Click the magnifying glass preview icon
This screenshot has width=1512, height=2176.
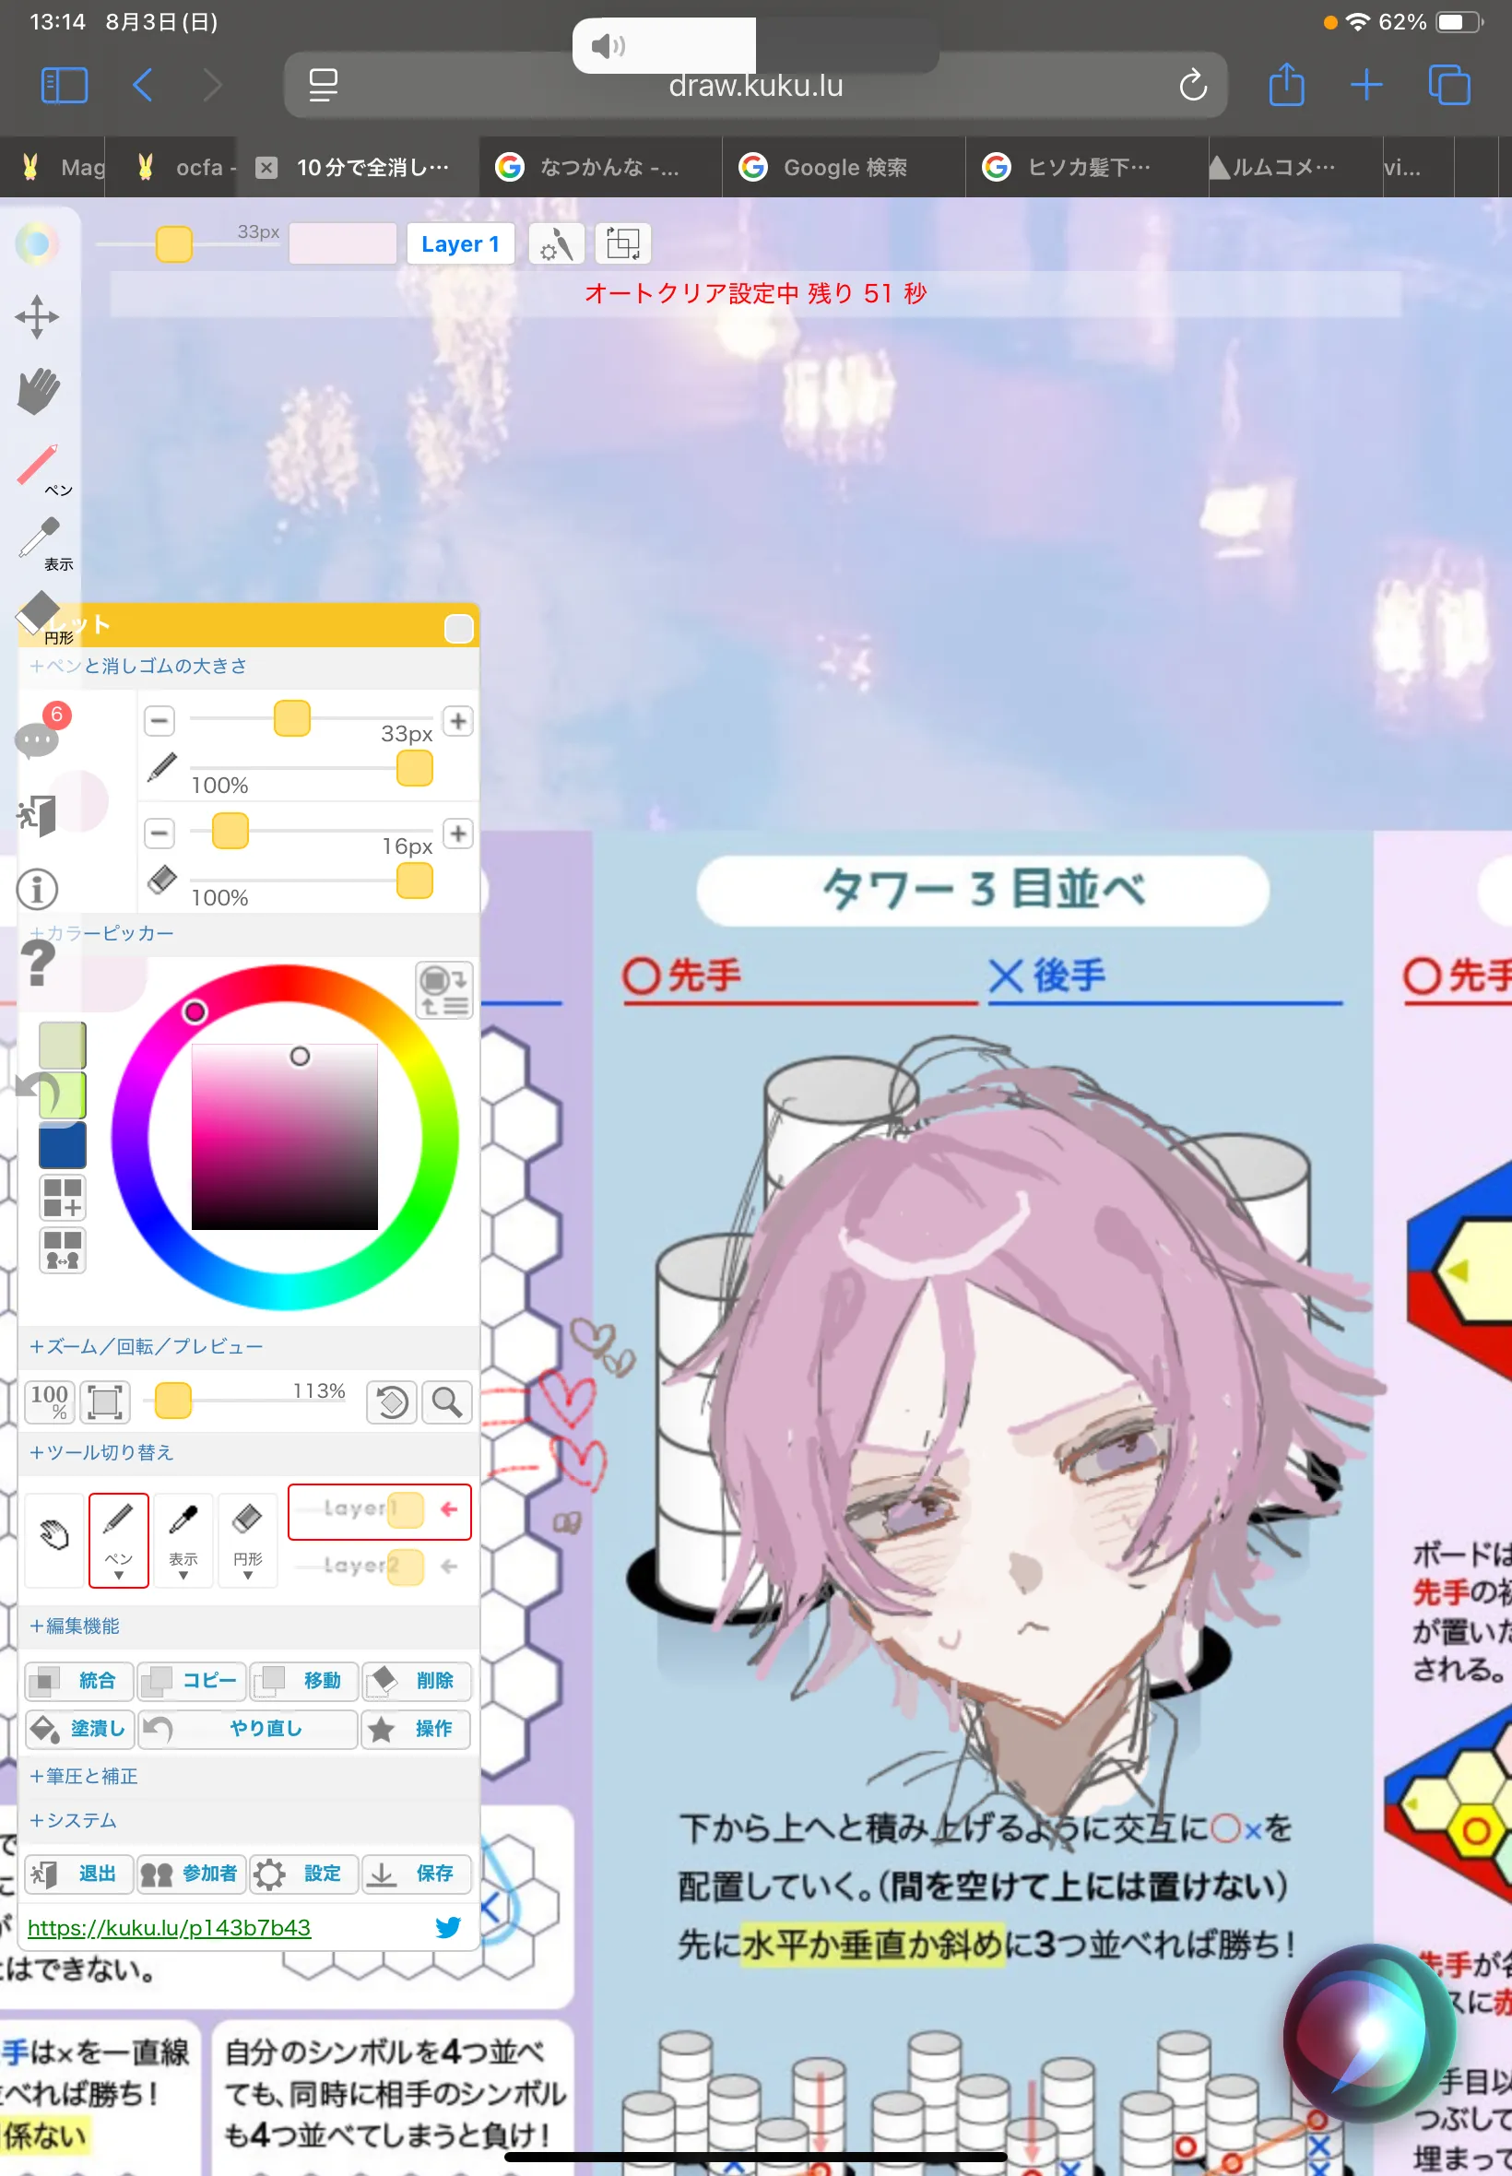tap(447, 1401)
